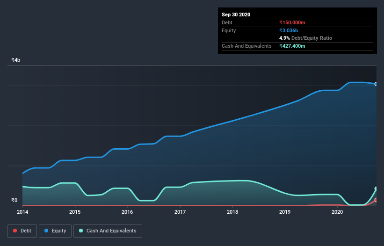Toggle the Equity series legend button
Viewport: 384px width, 246px height.
tap(55, 231)
